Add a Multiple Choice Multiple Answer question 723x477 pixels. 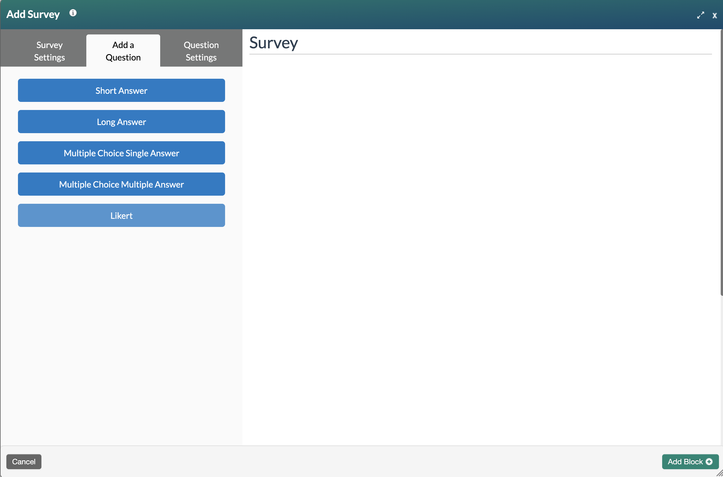click(x=121, y=184)
